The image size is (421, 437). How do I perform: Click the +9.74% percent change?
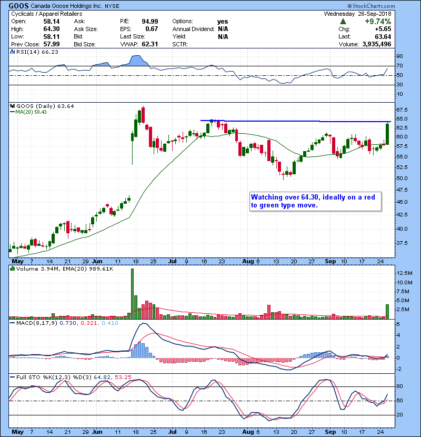pos(378,22)
